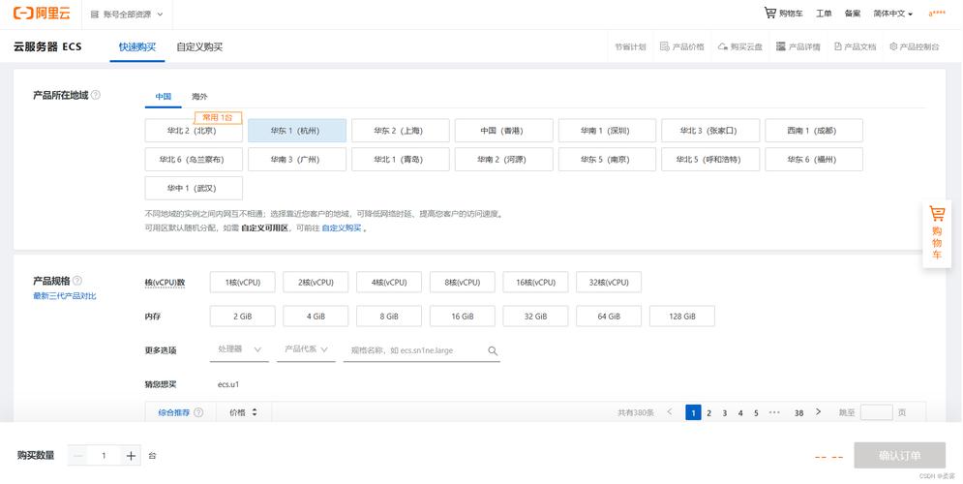The height and width of the screenshot is (484, 963).
Task: Open the shopping cart icon in header
Action: pos(769,13)
